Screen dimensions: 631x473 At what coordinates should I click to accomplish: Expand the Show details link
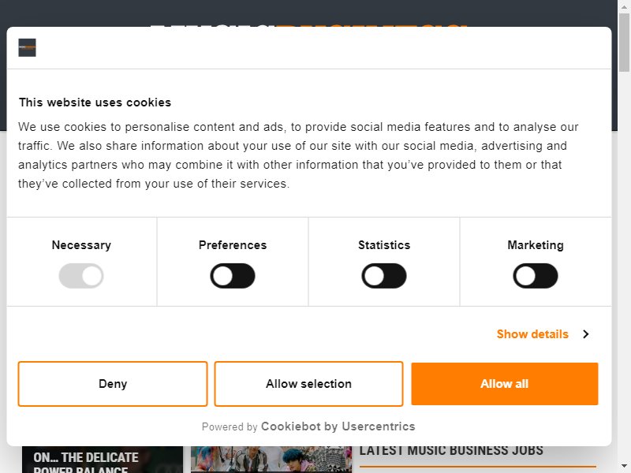(532, 334)
